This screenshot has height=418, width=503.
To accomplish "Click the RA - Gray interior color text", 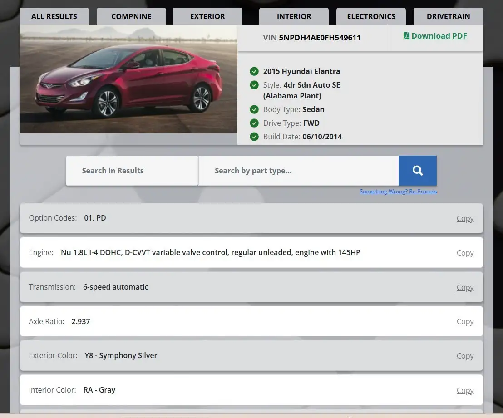I will click(99, 390).
